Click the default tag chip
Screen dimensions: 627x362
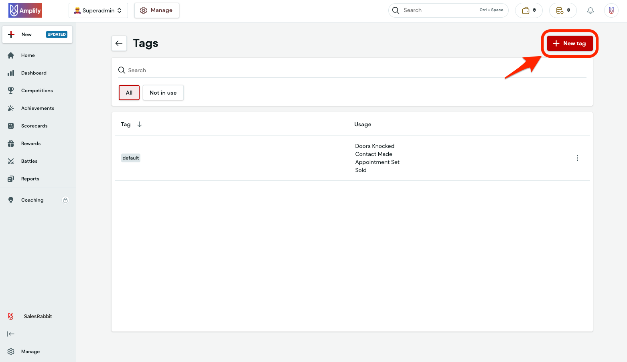pos(131,158)
